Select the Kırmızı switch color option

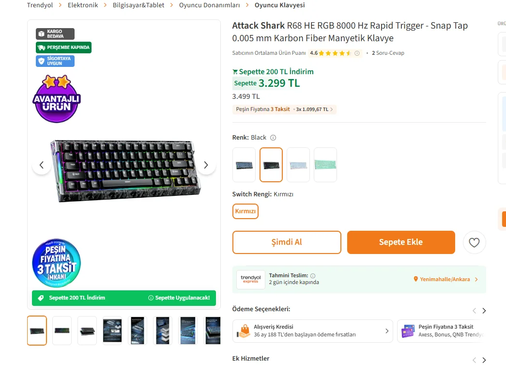pos(245,211)
